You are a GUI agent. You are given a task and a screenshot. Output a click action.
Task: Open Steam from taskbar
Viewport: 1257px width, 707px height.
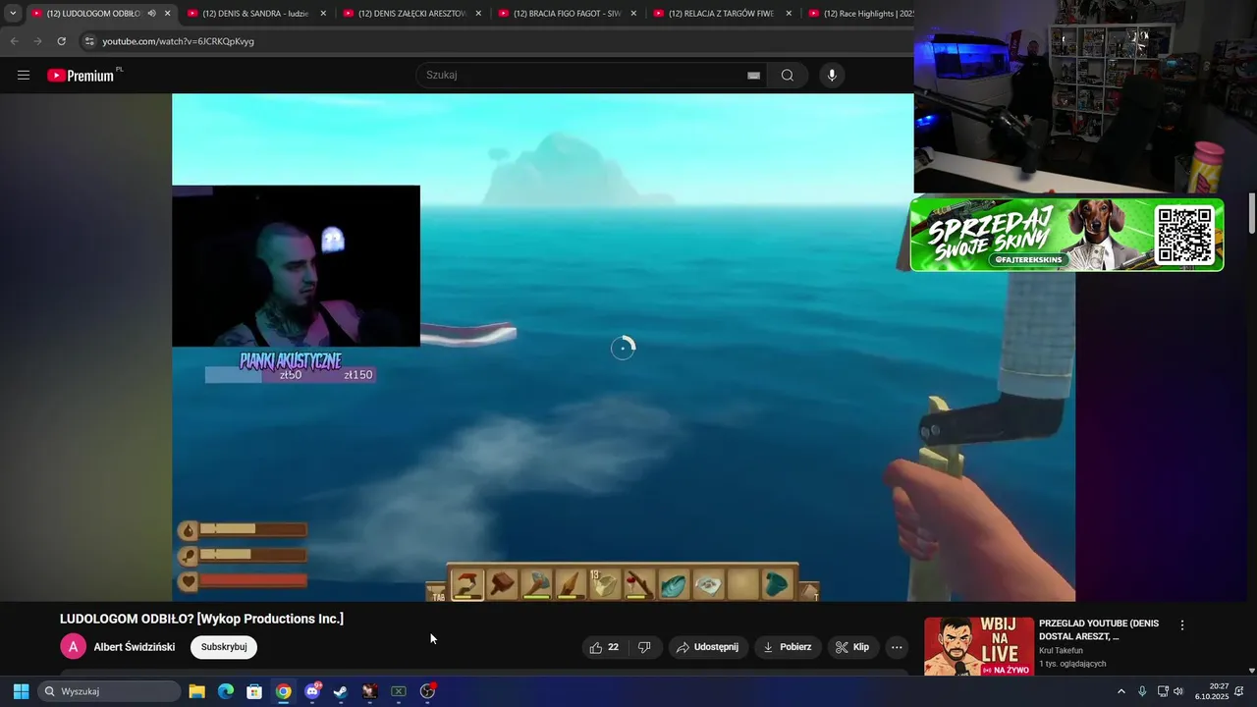[x=341, y=691]
